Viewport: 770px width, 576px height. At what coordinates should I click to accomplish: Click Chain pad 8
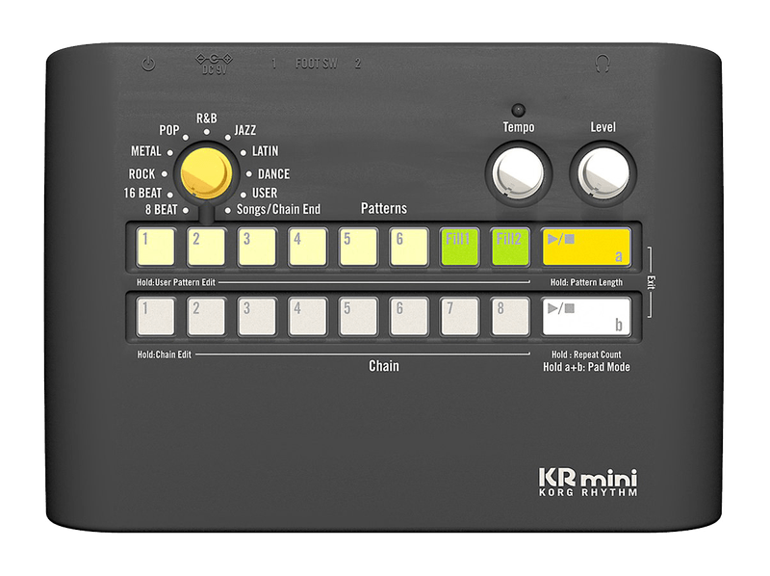510,317
